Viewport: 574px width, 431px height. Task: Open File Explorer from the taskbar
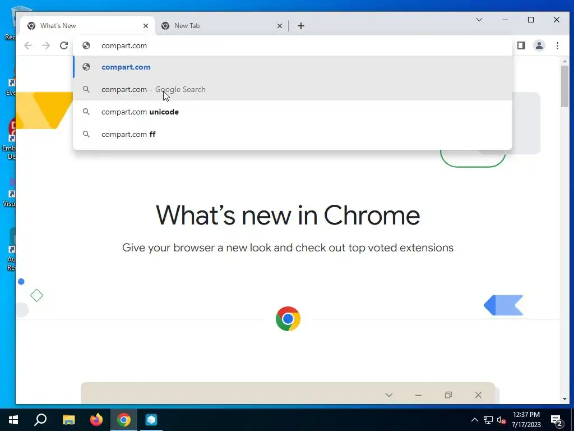pos(68,420)
